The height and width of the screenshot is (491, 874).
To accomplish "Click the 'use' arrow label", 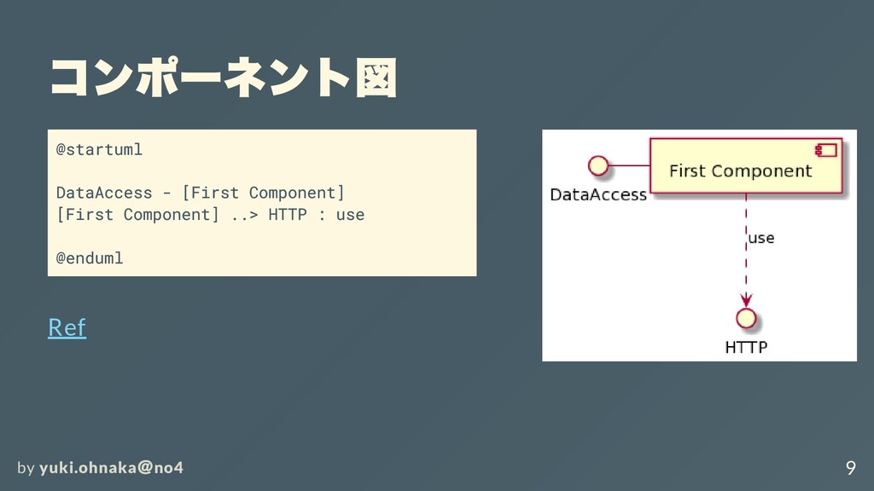I will (761, 238).
